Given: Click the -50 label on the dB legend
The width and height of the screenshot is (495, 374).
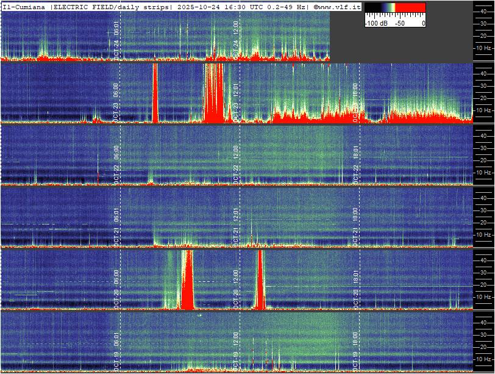Looking at the screenshot, I should (x=399, y=23).
